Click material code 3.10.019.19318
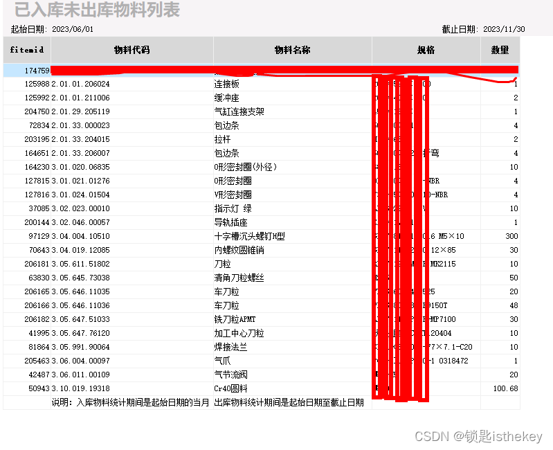The height and width of the screenshot is (450, 553). [x=80, y=388]
